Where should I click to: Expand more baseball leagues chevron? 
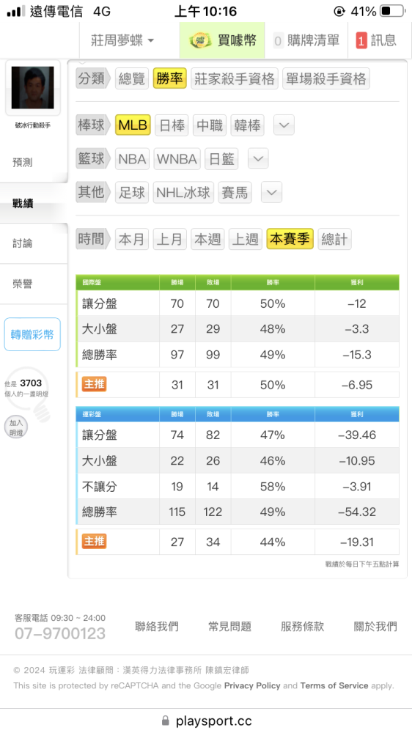pos(284,125)
